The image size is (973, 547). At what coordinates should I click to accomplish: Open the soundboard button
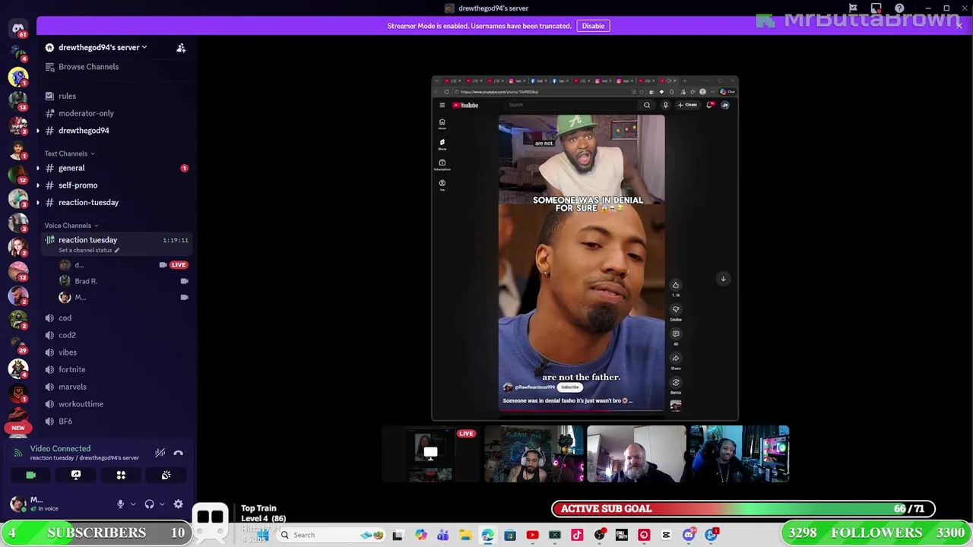166,475
